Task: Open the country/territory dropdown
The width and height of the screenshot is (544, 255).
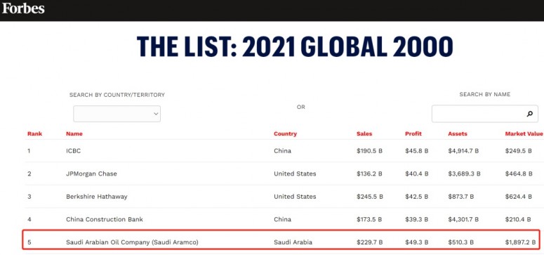Action: 117,114
